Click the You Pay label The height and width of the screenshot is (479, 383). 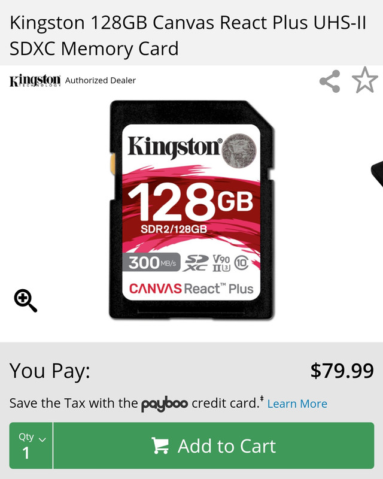(x=50, y=371)
